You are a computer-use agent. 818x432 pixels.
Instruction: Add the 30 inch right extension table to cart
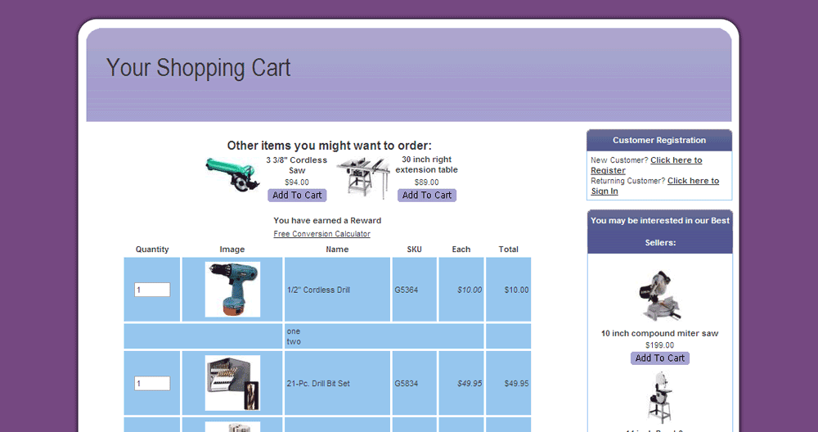pos(426,196)
